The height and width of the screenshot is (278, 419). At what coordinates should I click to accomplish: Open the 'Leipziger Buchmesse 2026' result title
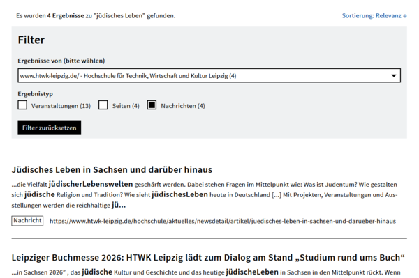pos(208,258)
